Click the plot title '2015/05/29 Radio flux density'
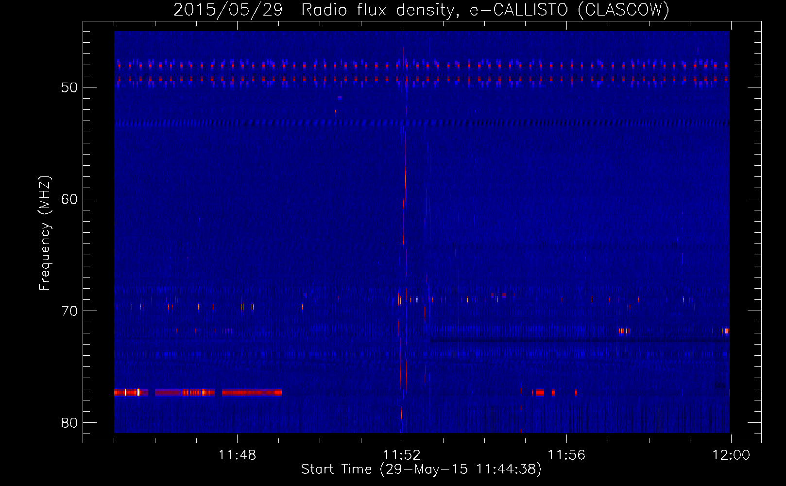786x486 pixels. click(315, 10)
